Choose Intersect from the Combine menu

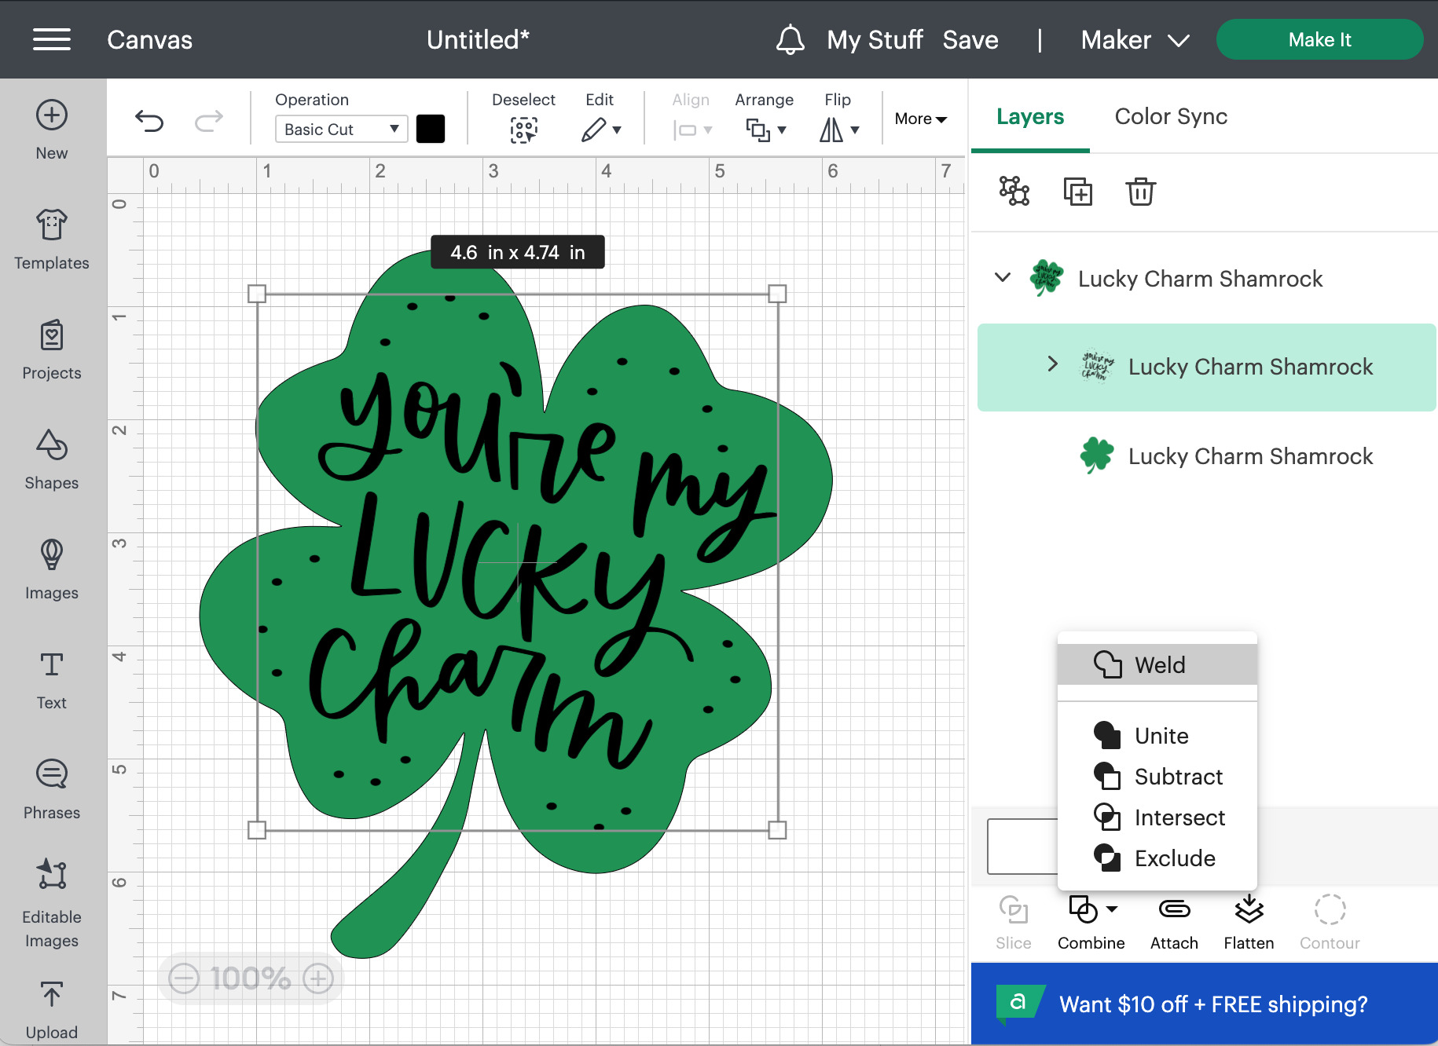point(1157,817)
